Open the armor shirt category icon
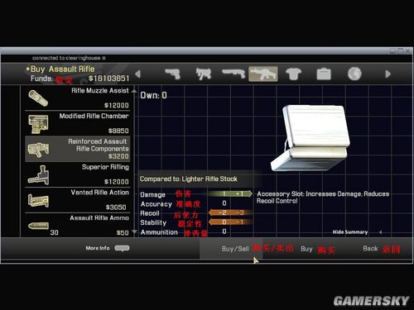Screen dimensions: 414x310 point(293,74)
